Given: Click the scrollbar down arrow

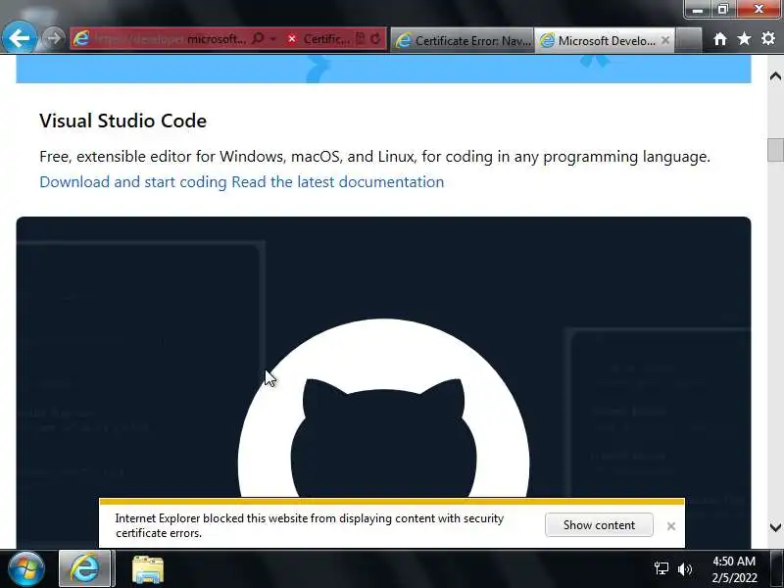Looking at the screenshot, I should tap(775, 527).
